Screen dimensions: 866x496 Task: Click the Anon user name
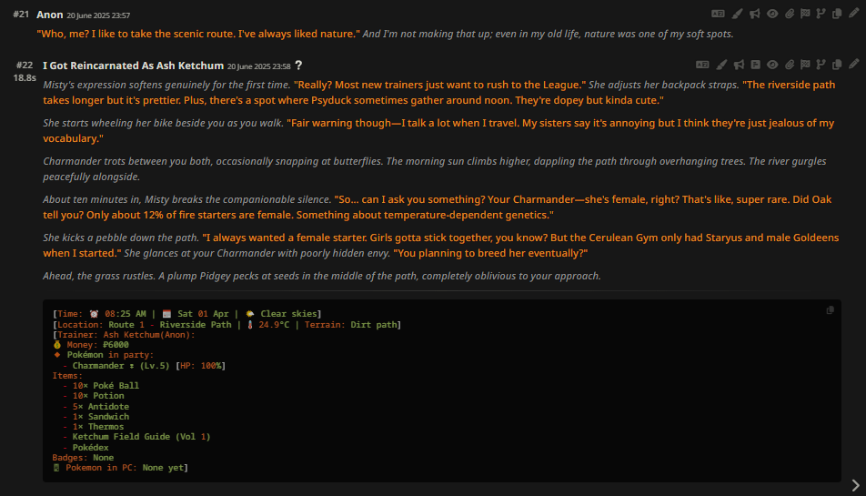tap(50, 15)
